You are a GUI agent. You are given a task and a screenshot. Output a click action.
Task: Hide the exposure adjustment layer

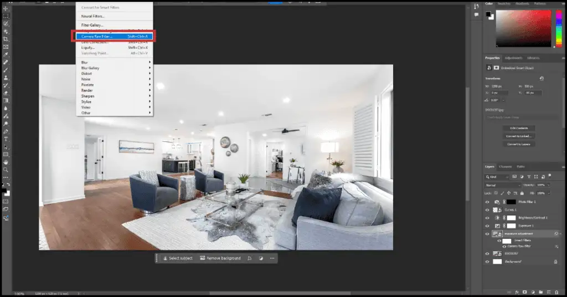click(487, 234)
